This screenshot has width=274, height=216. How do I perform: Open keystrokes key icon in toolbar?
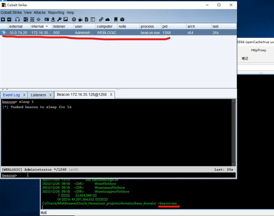pos(59,19)
